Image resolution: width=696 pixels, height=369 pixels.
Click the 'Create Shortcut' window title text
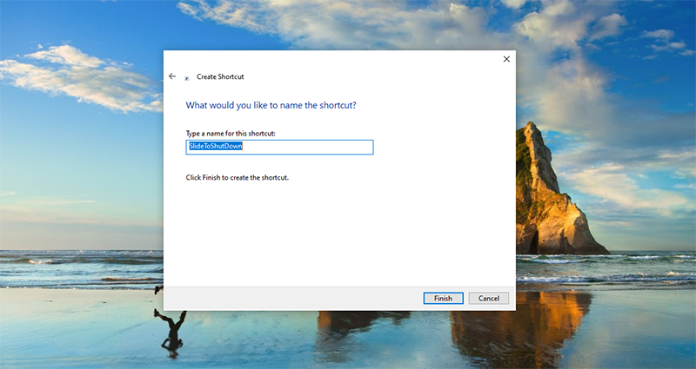click(220, 76)
